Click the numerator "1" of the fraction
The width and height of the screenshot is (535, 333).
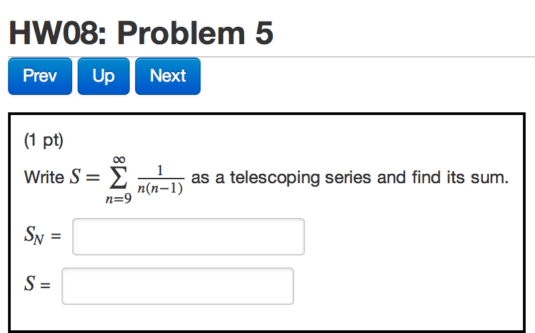[160, 171]
